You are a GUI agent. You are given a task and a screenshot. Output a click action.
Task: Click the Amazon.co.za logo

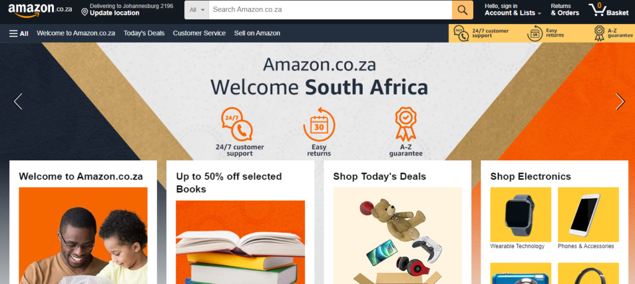(40, 10)
